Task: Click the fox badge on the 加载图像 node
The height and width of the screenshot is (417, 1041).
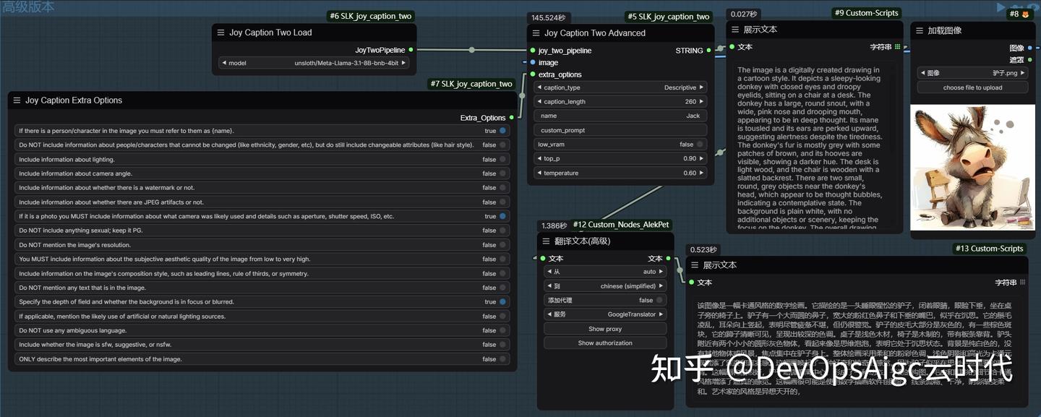Action: 1025,14
